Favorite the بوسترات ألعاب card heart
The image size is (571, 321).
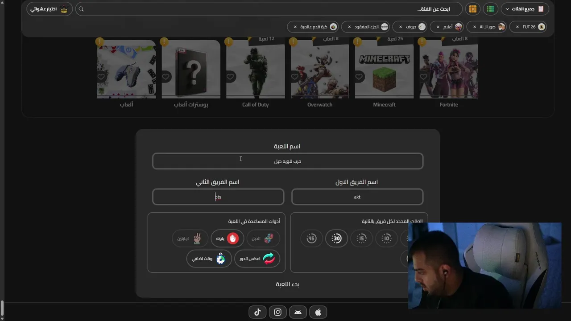click(166, 77)
